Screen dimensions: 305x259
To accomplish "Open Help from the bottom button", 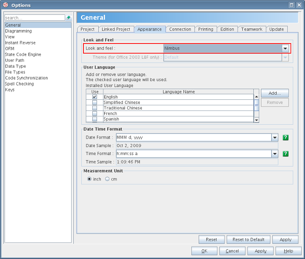I will coord(288,251).
